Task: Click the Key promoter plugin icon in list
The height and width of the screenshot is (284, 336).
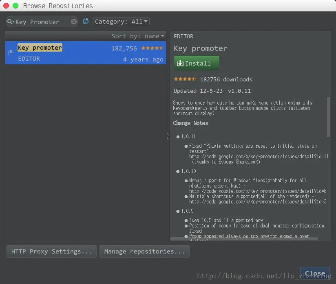Action: pyautogui.click(x=11, y=52)
